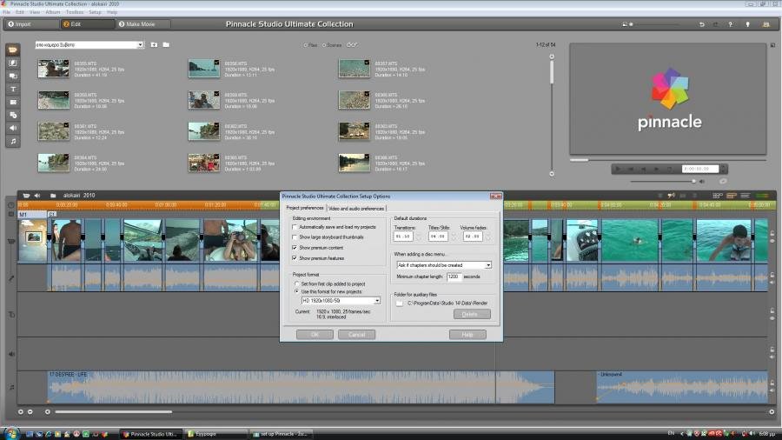Click the folder icon next to Render path
The image size is (782, 440).
point(400,303)
